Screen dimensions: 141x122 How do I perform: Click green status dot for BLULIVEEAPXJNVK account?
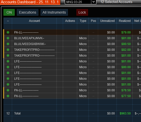pyautogui.click(x=8, y=38)
